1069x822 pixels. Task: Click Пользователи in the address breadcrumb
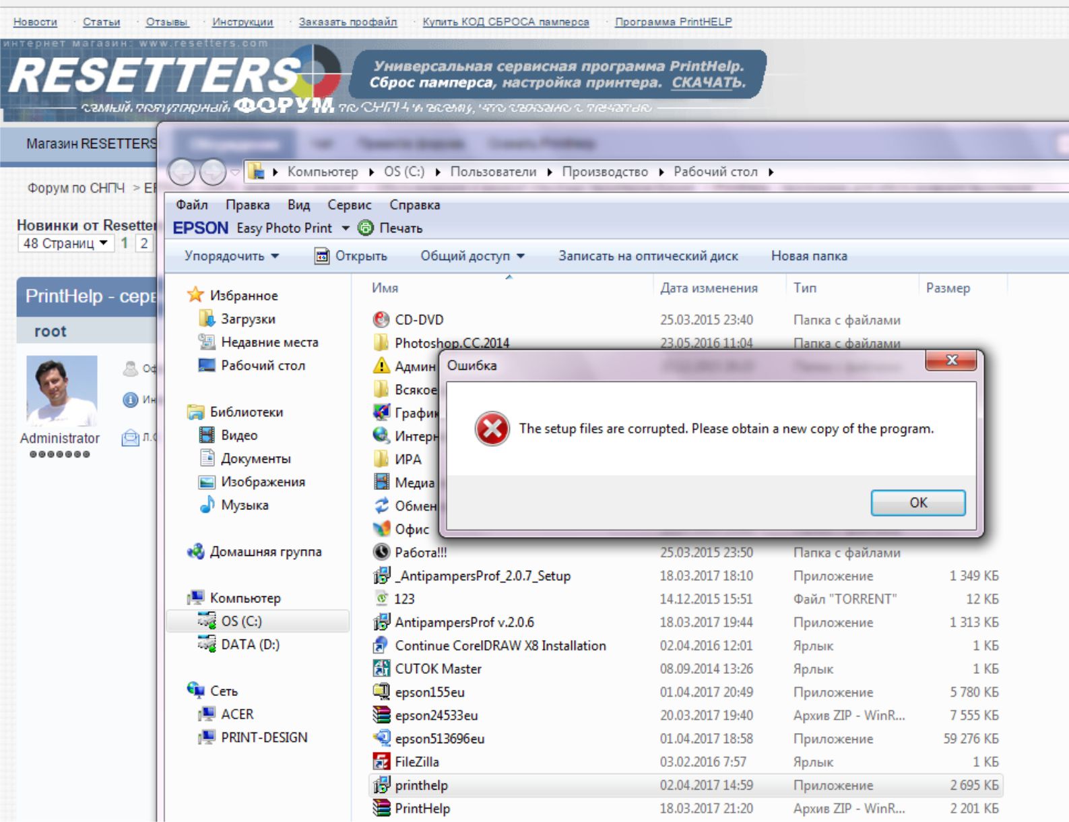pyautogui.click(x=493, y=172)
